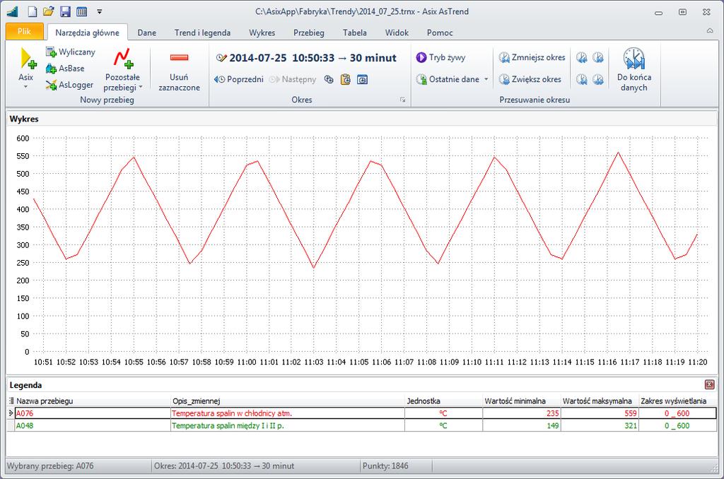Toggle Tryb żywy live mode
Screen dimensions: 724x479
pos(440,57)
